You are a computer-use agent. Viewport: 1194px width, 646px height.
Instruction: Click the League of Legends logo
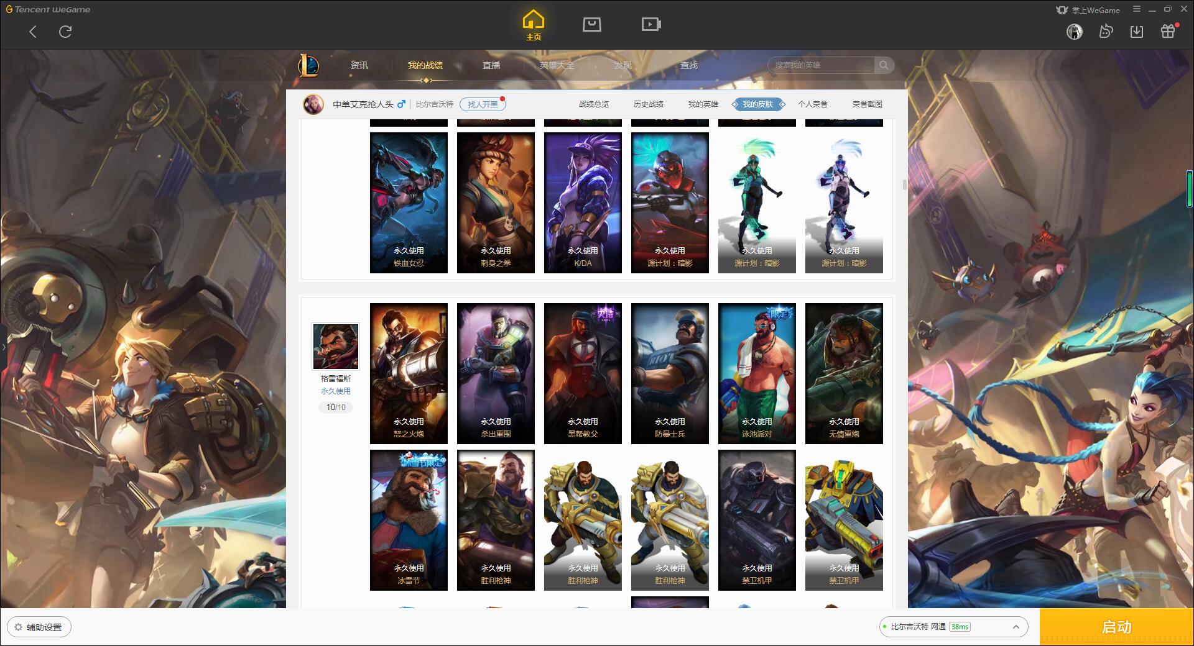point(308,65)
